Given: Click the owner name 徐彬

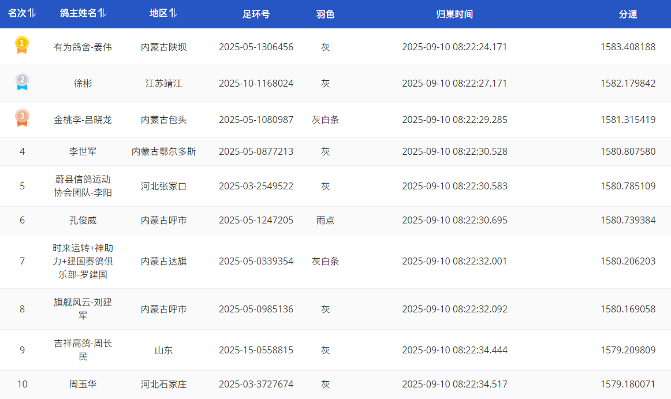Looking at the screenshot, I should 83,83.
